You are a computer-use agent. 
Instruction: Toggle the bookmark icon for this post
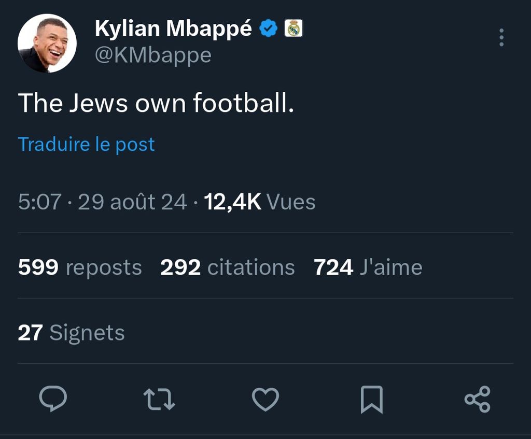(371, 400)
